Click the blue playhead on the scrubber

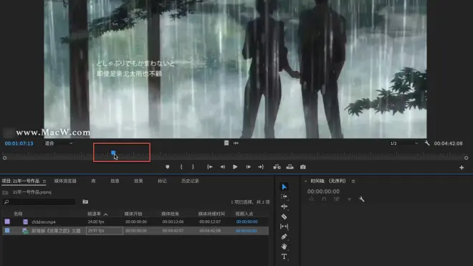[x=113, y=153]
